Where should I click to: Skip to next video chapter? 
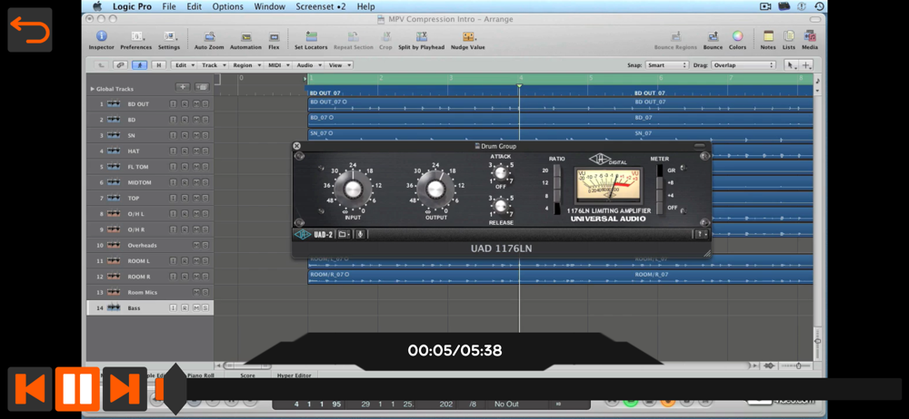(x=125, y=389)
